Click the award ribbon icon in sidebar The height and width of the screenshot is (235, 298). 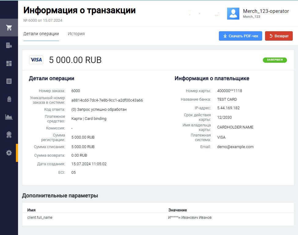(9, 135)
